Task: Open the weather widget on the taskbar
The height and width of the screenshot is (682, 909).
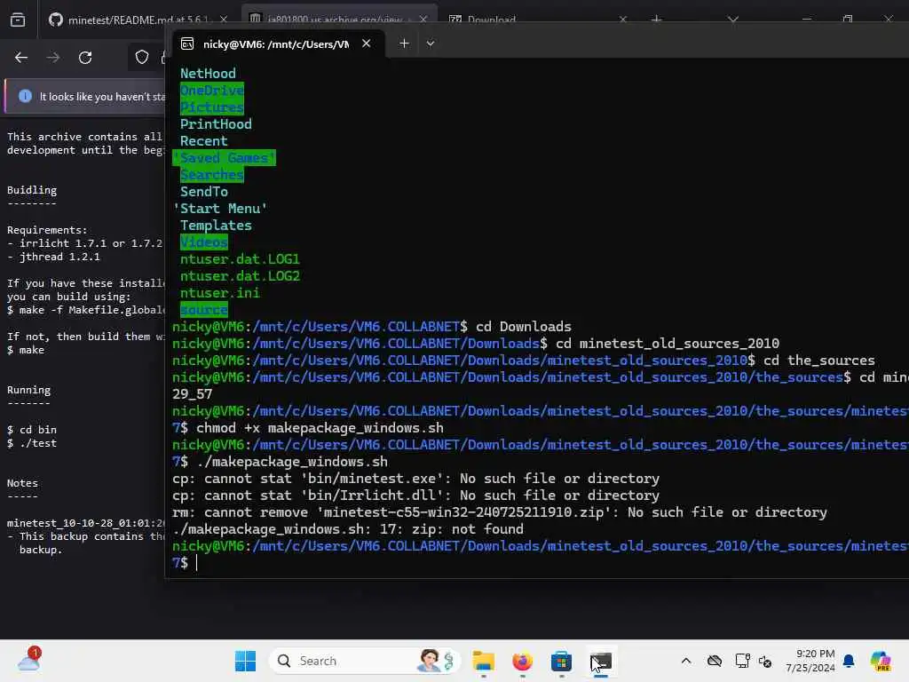Action: (x=29, y=660)
